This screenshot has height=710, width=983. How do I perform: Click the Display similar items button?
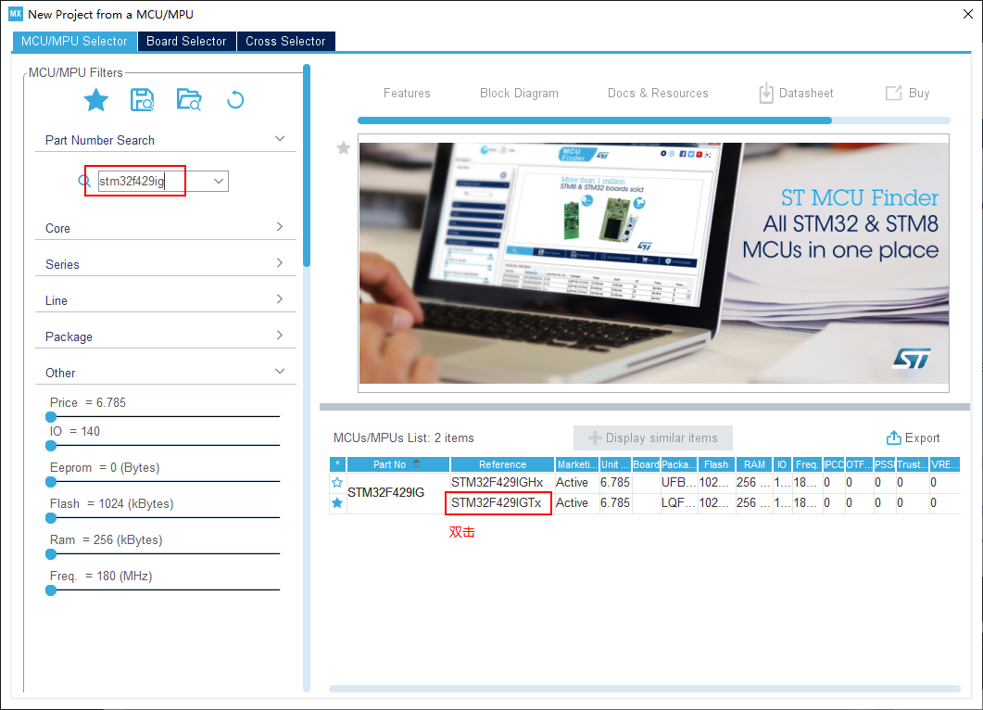652,437
